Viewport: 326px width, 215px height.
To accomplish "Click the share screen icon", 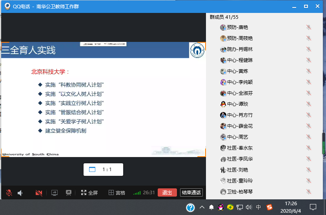I will pyautogui.click(x=55, y=193).
